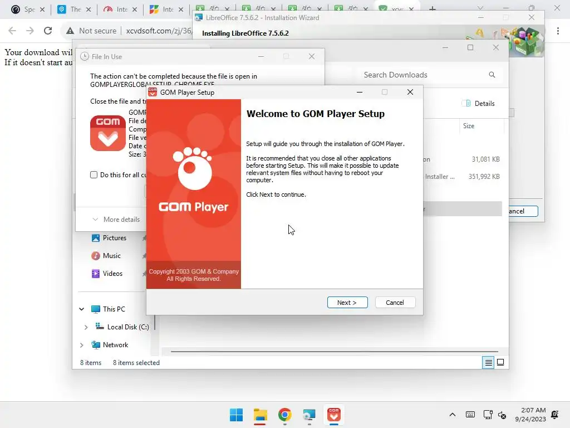Expand More details in File In Use dialog
Viewport: 570px width, 428px height.
(x=116, y=220)
